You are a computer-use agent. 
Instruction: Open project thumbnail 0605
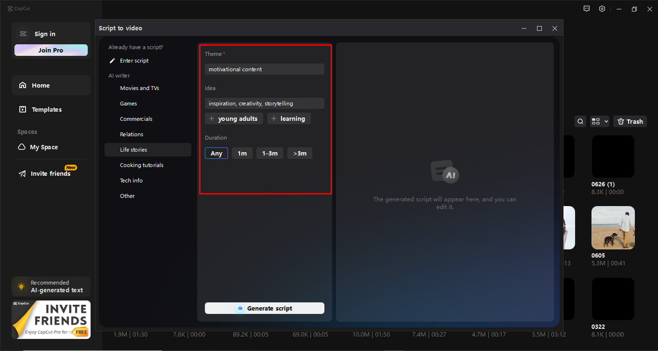(x=613, y=228)
